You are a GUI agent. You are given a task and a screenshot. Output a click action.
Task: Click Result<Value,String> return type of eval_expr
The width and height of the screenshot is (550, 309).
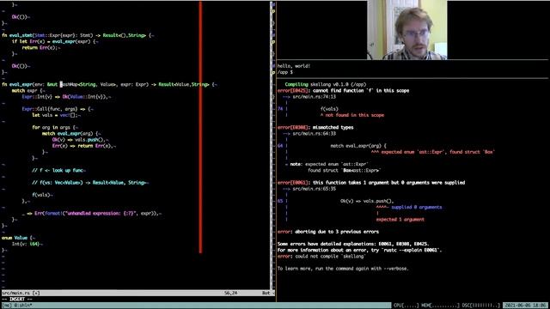click(x=184, y=84)
